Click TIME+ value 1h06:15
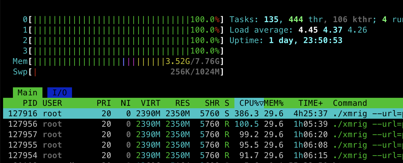Screen dimensions: 403x163 coord(311,155)
